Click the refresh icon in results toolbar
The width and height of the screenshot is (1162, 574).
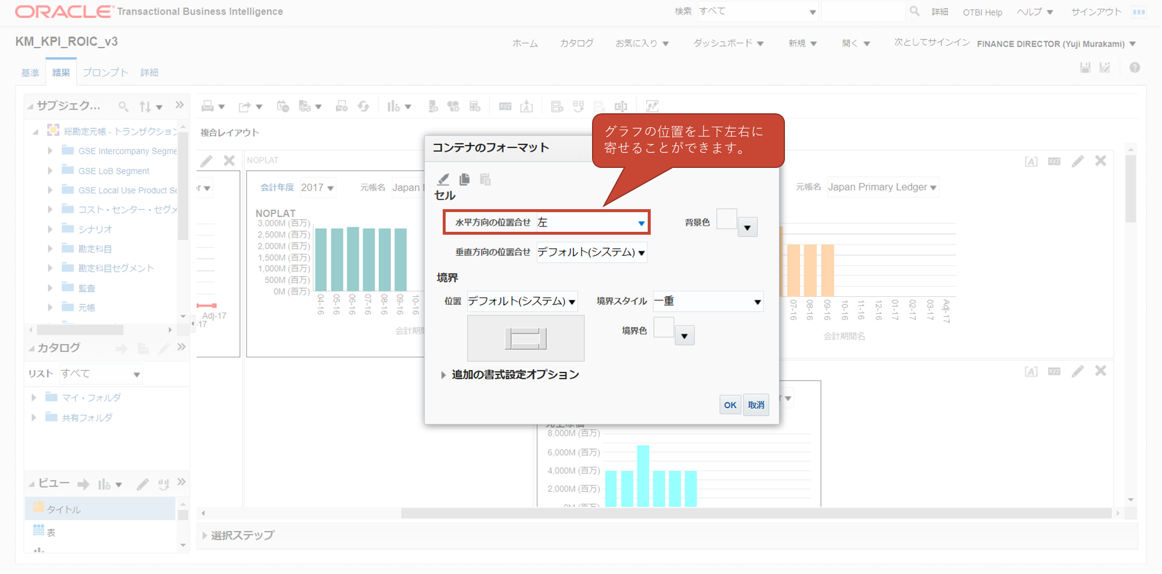coord(364,106)
